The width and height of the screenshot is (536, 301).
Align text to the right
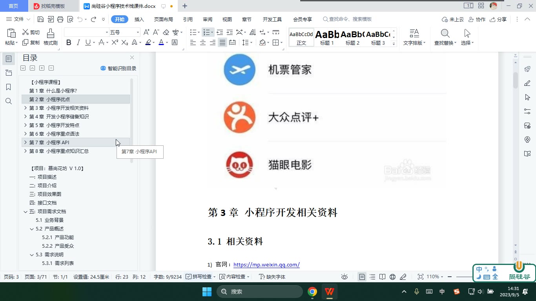point(213,42)
